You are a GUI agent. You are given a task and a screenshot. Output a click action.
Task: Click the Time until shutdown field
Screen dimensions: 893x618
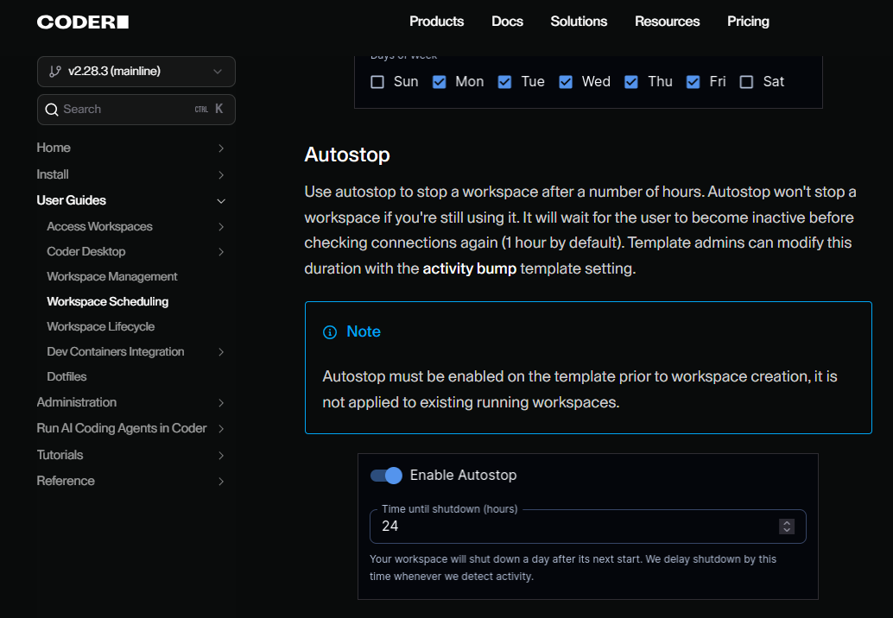coord(570,526)
